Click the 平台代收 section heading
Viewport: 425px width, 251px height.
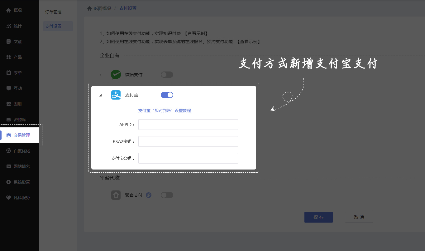tap(110, 178)
